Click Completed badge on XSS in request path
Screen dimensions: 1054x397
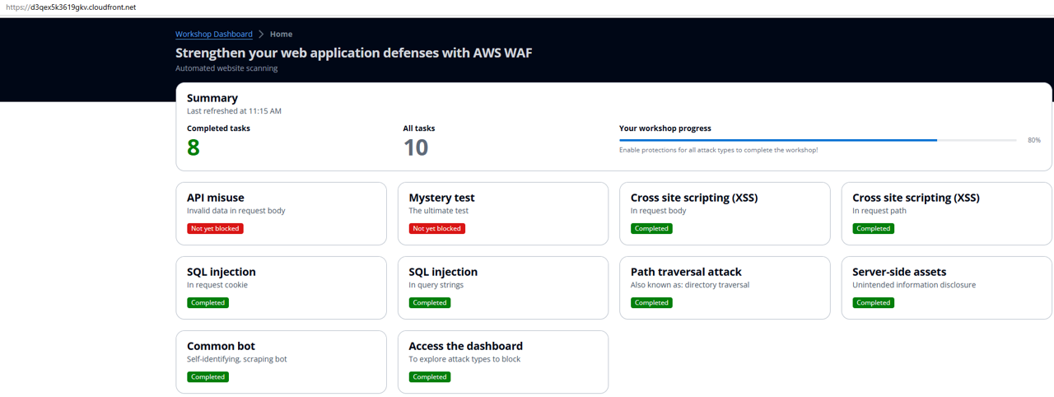tap(873, 229)
